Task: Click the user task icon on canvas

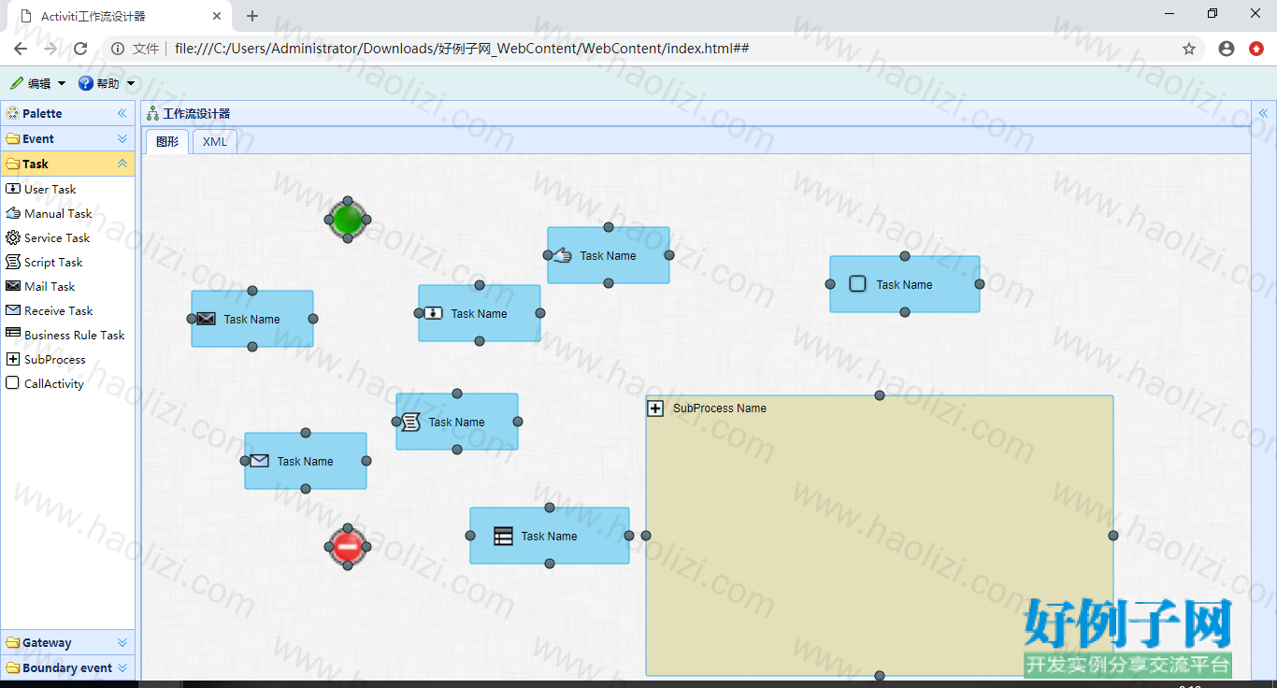Action: coord(433,313)
